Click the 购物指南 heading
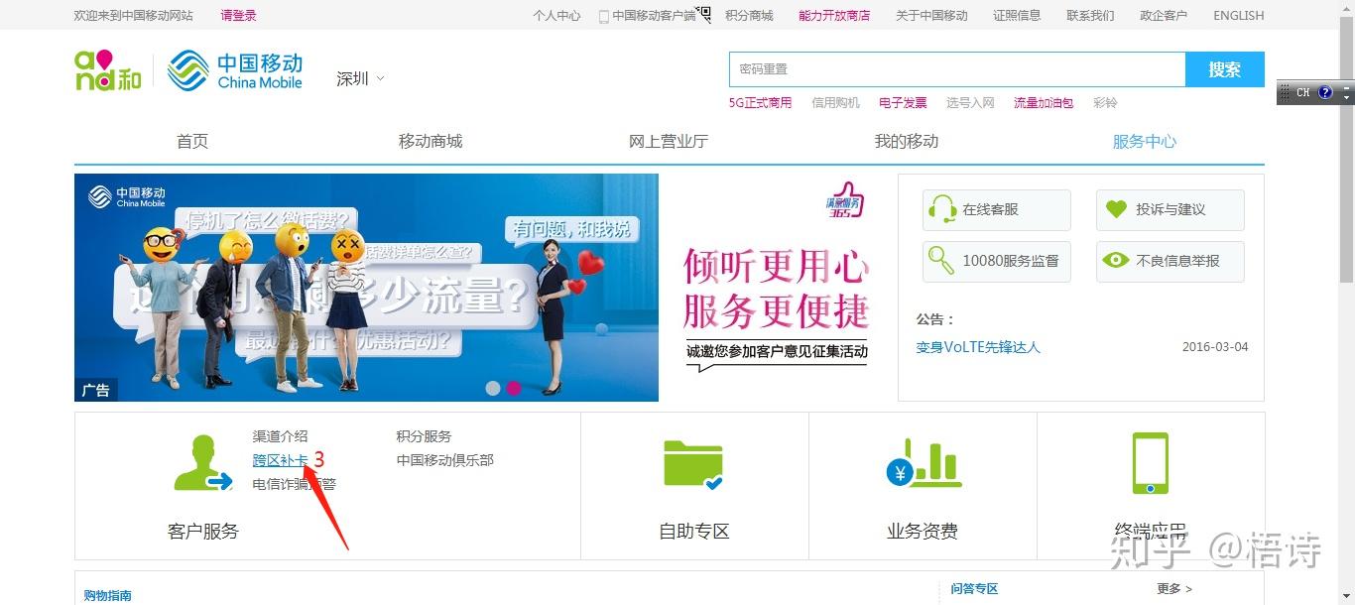This screenshot has width=1355, height=605. (x=108, y=596)
